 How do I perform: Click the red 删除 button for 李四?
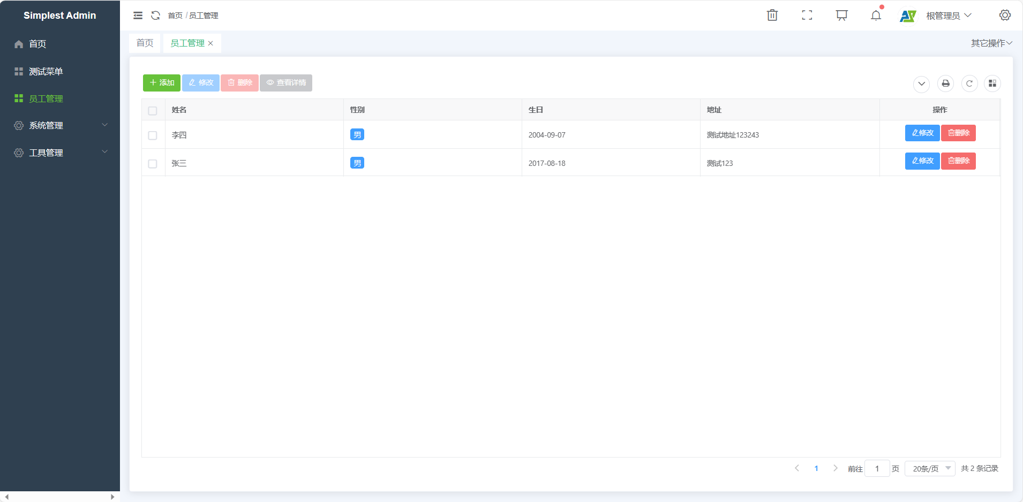(x=958, y=133)
